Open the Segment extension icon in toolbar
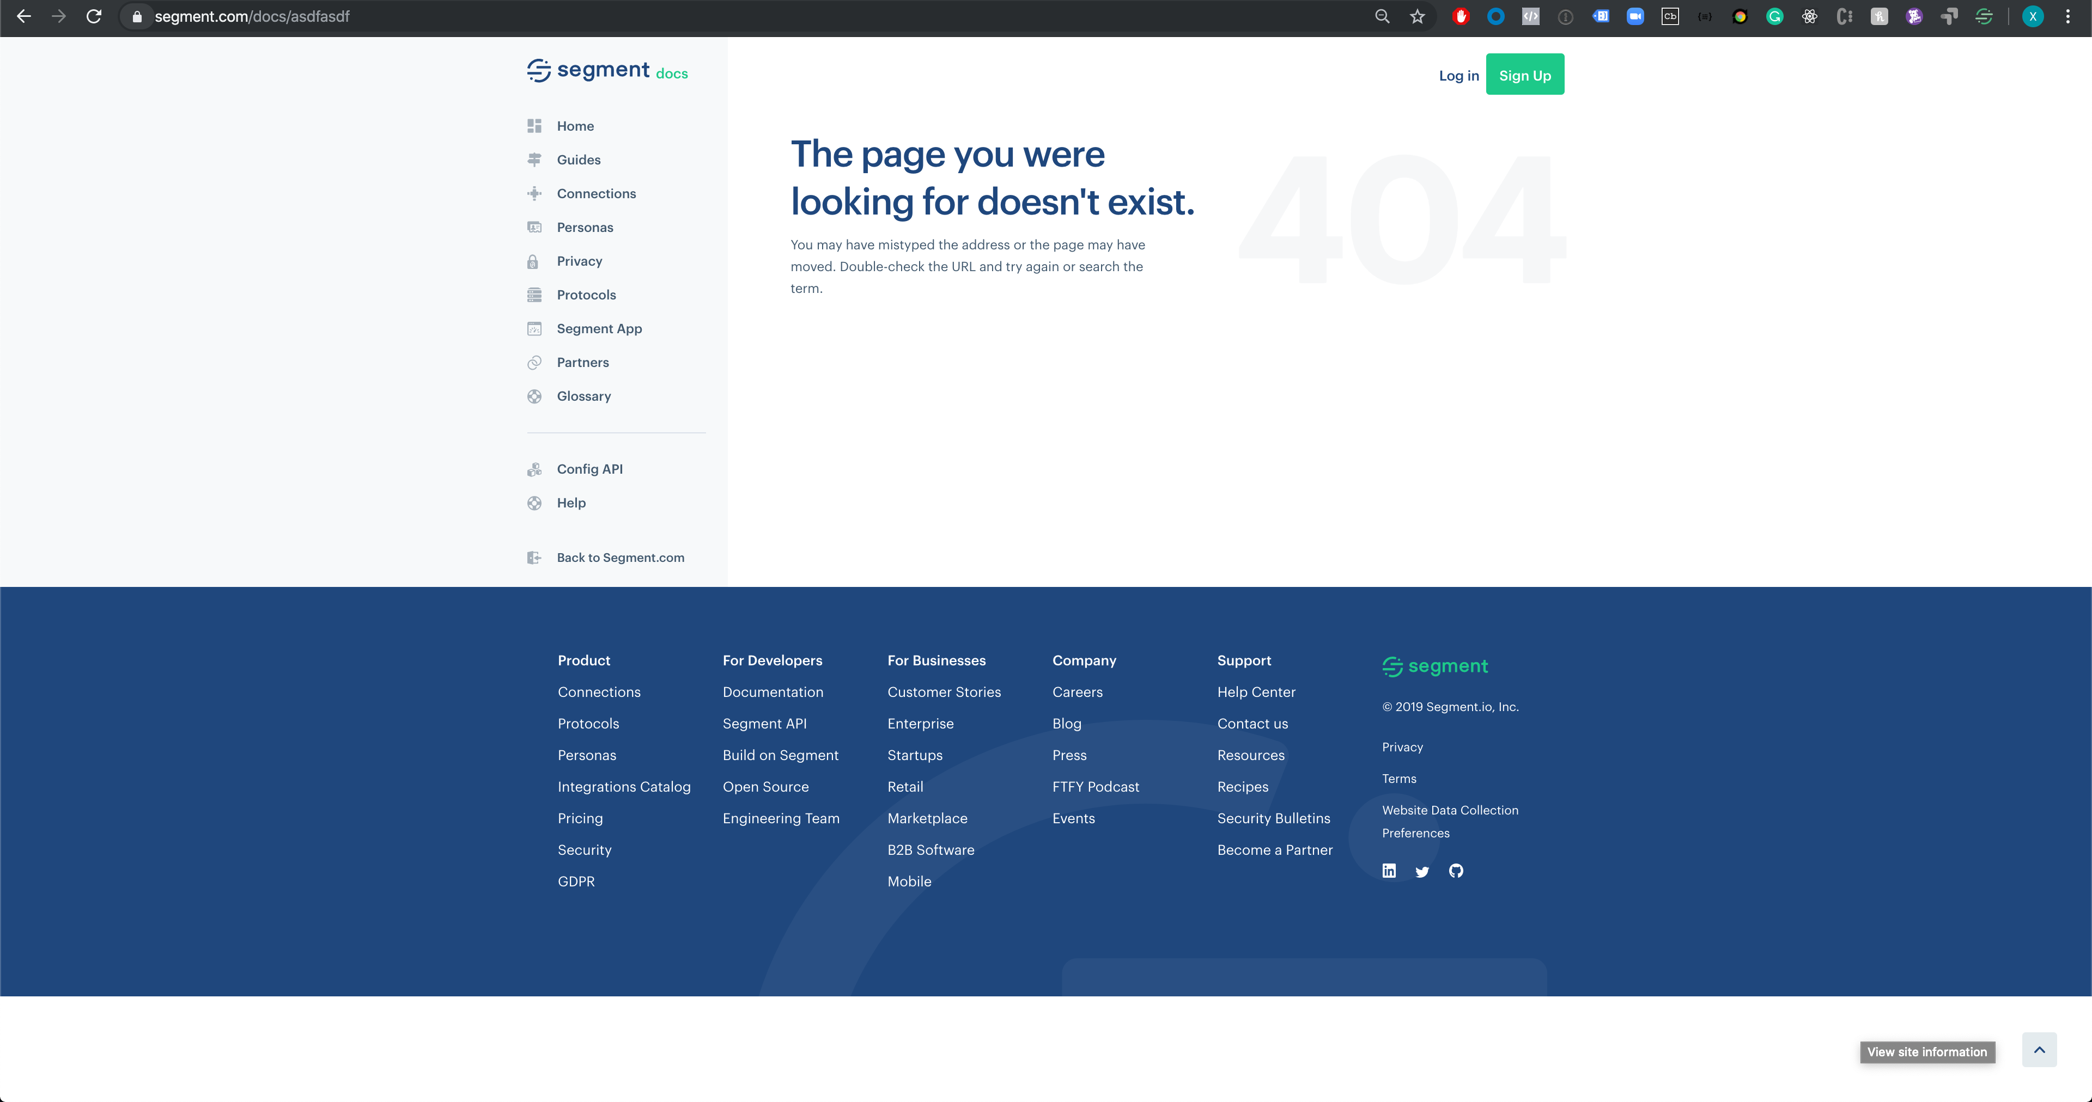 point(1984,16)
